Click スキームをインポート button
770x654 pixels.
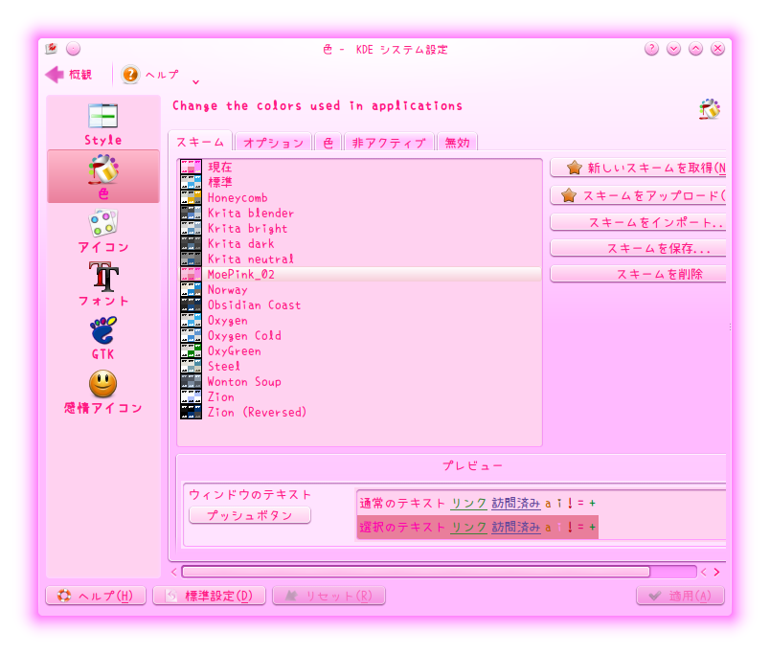pyautogui.click(x=639, y=222)
